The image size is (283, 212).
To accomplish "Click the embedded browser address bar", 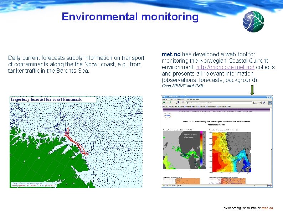I will 219,103.
